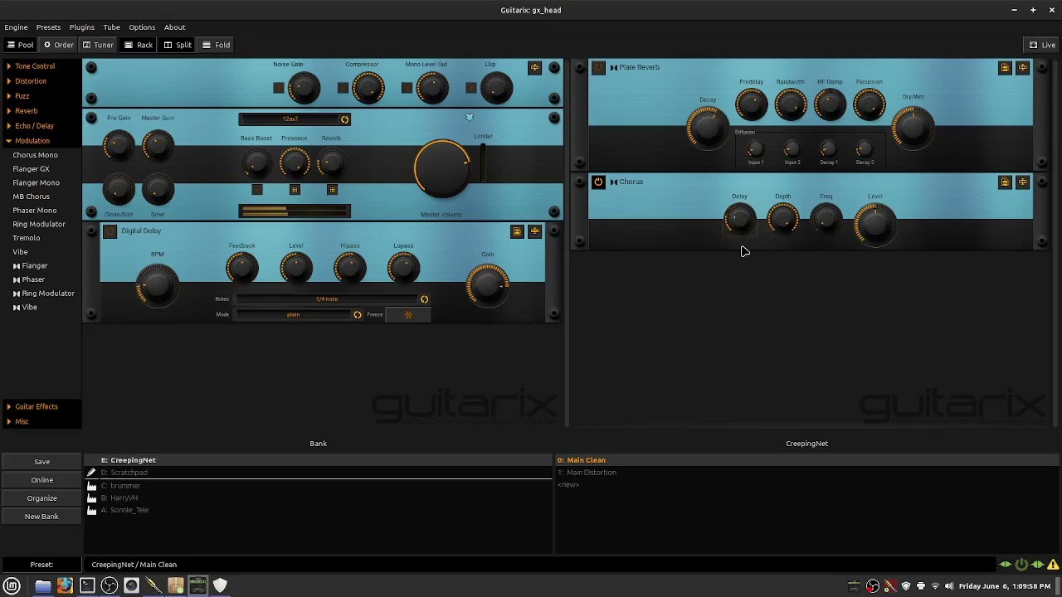The height and width of the screenshot is (597, 1062).
Task: Toggle the Plate Reverb power button
Action: [x=598, y=67]
